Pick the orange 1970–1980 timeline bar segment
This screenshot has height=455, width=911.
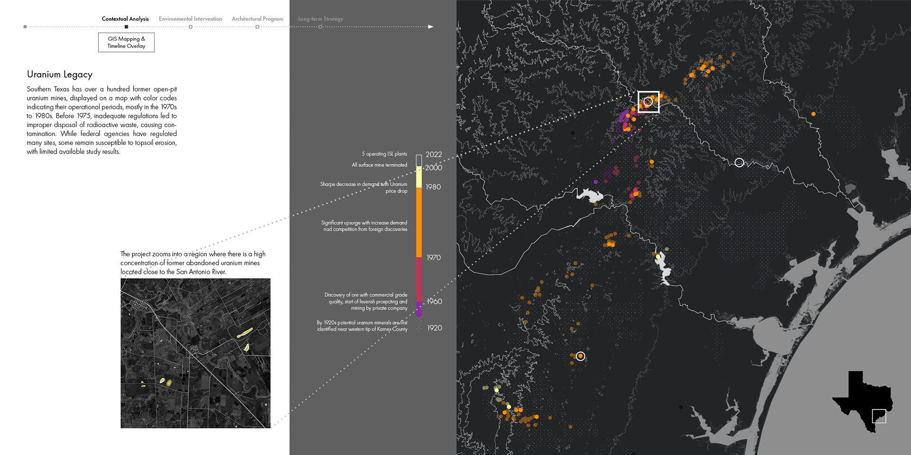(x=419, y=222)
